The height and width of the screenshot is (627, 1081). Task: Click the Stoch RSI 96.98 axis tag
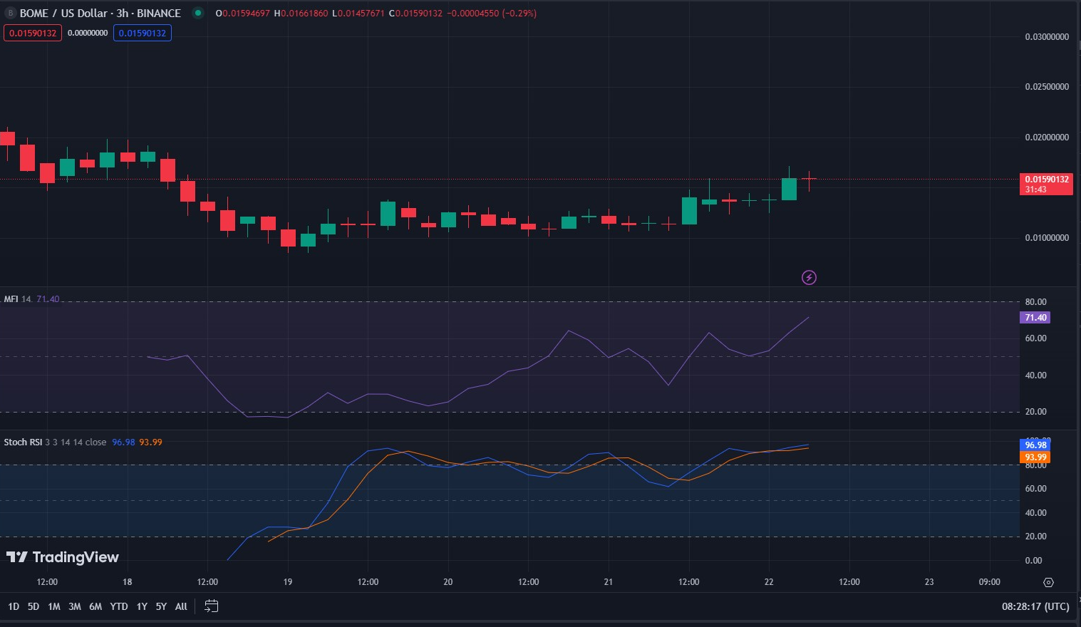click(x=1035, y=445)
